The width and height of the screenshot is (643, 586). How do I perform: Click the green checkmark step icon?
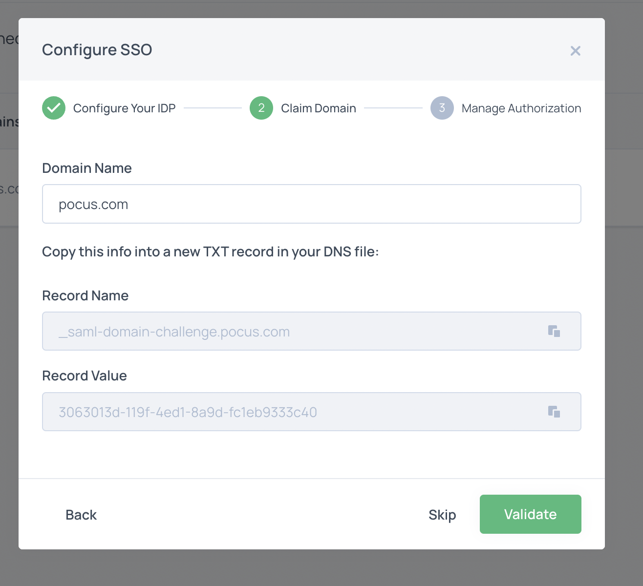tap(54, 108)
